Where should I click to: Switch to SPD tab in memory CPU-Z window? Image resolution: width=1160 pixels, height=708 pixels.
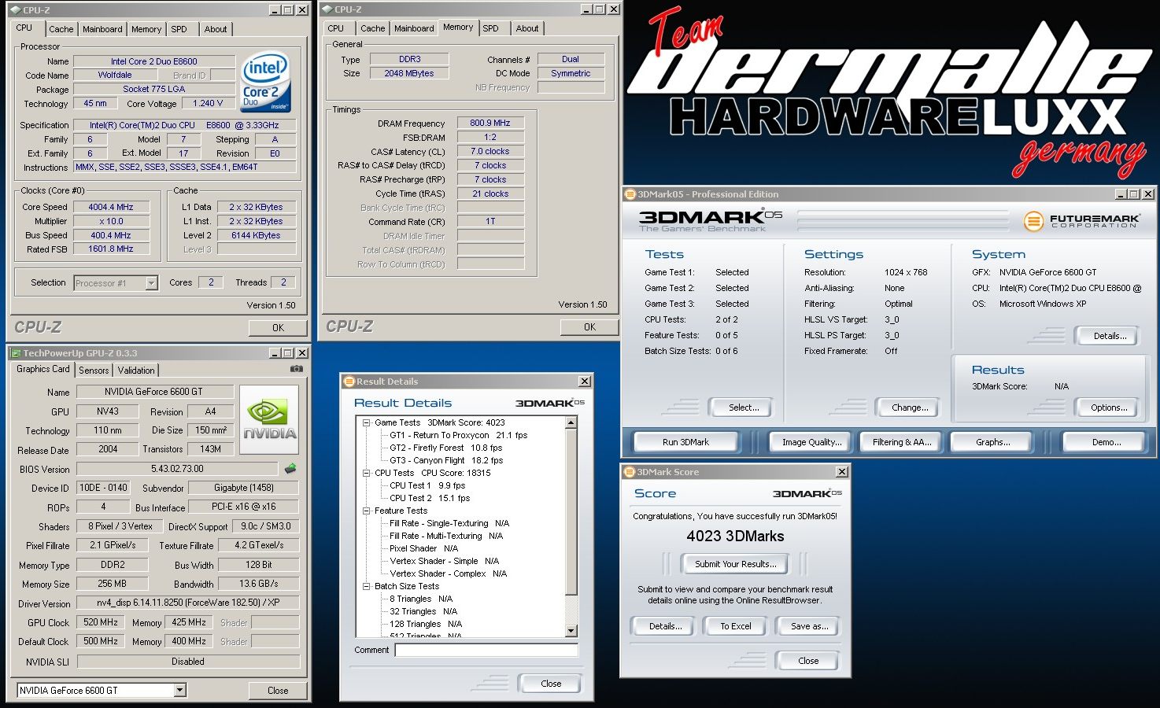point(490,28)
